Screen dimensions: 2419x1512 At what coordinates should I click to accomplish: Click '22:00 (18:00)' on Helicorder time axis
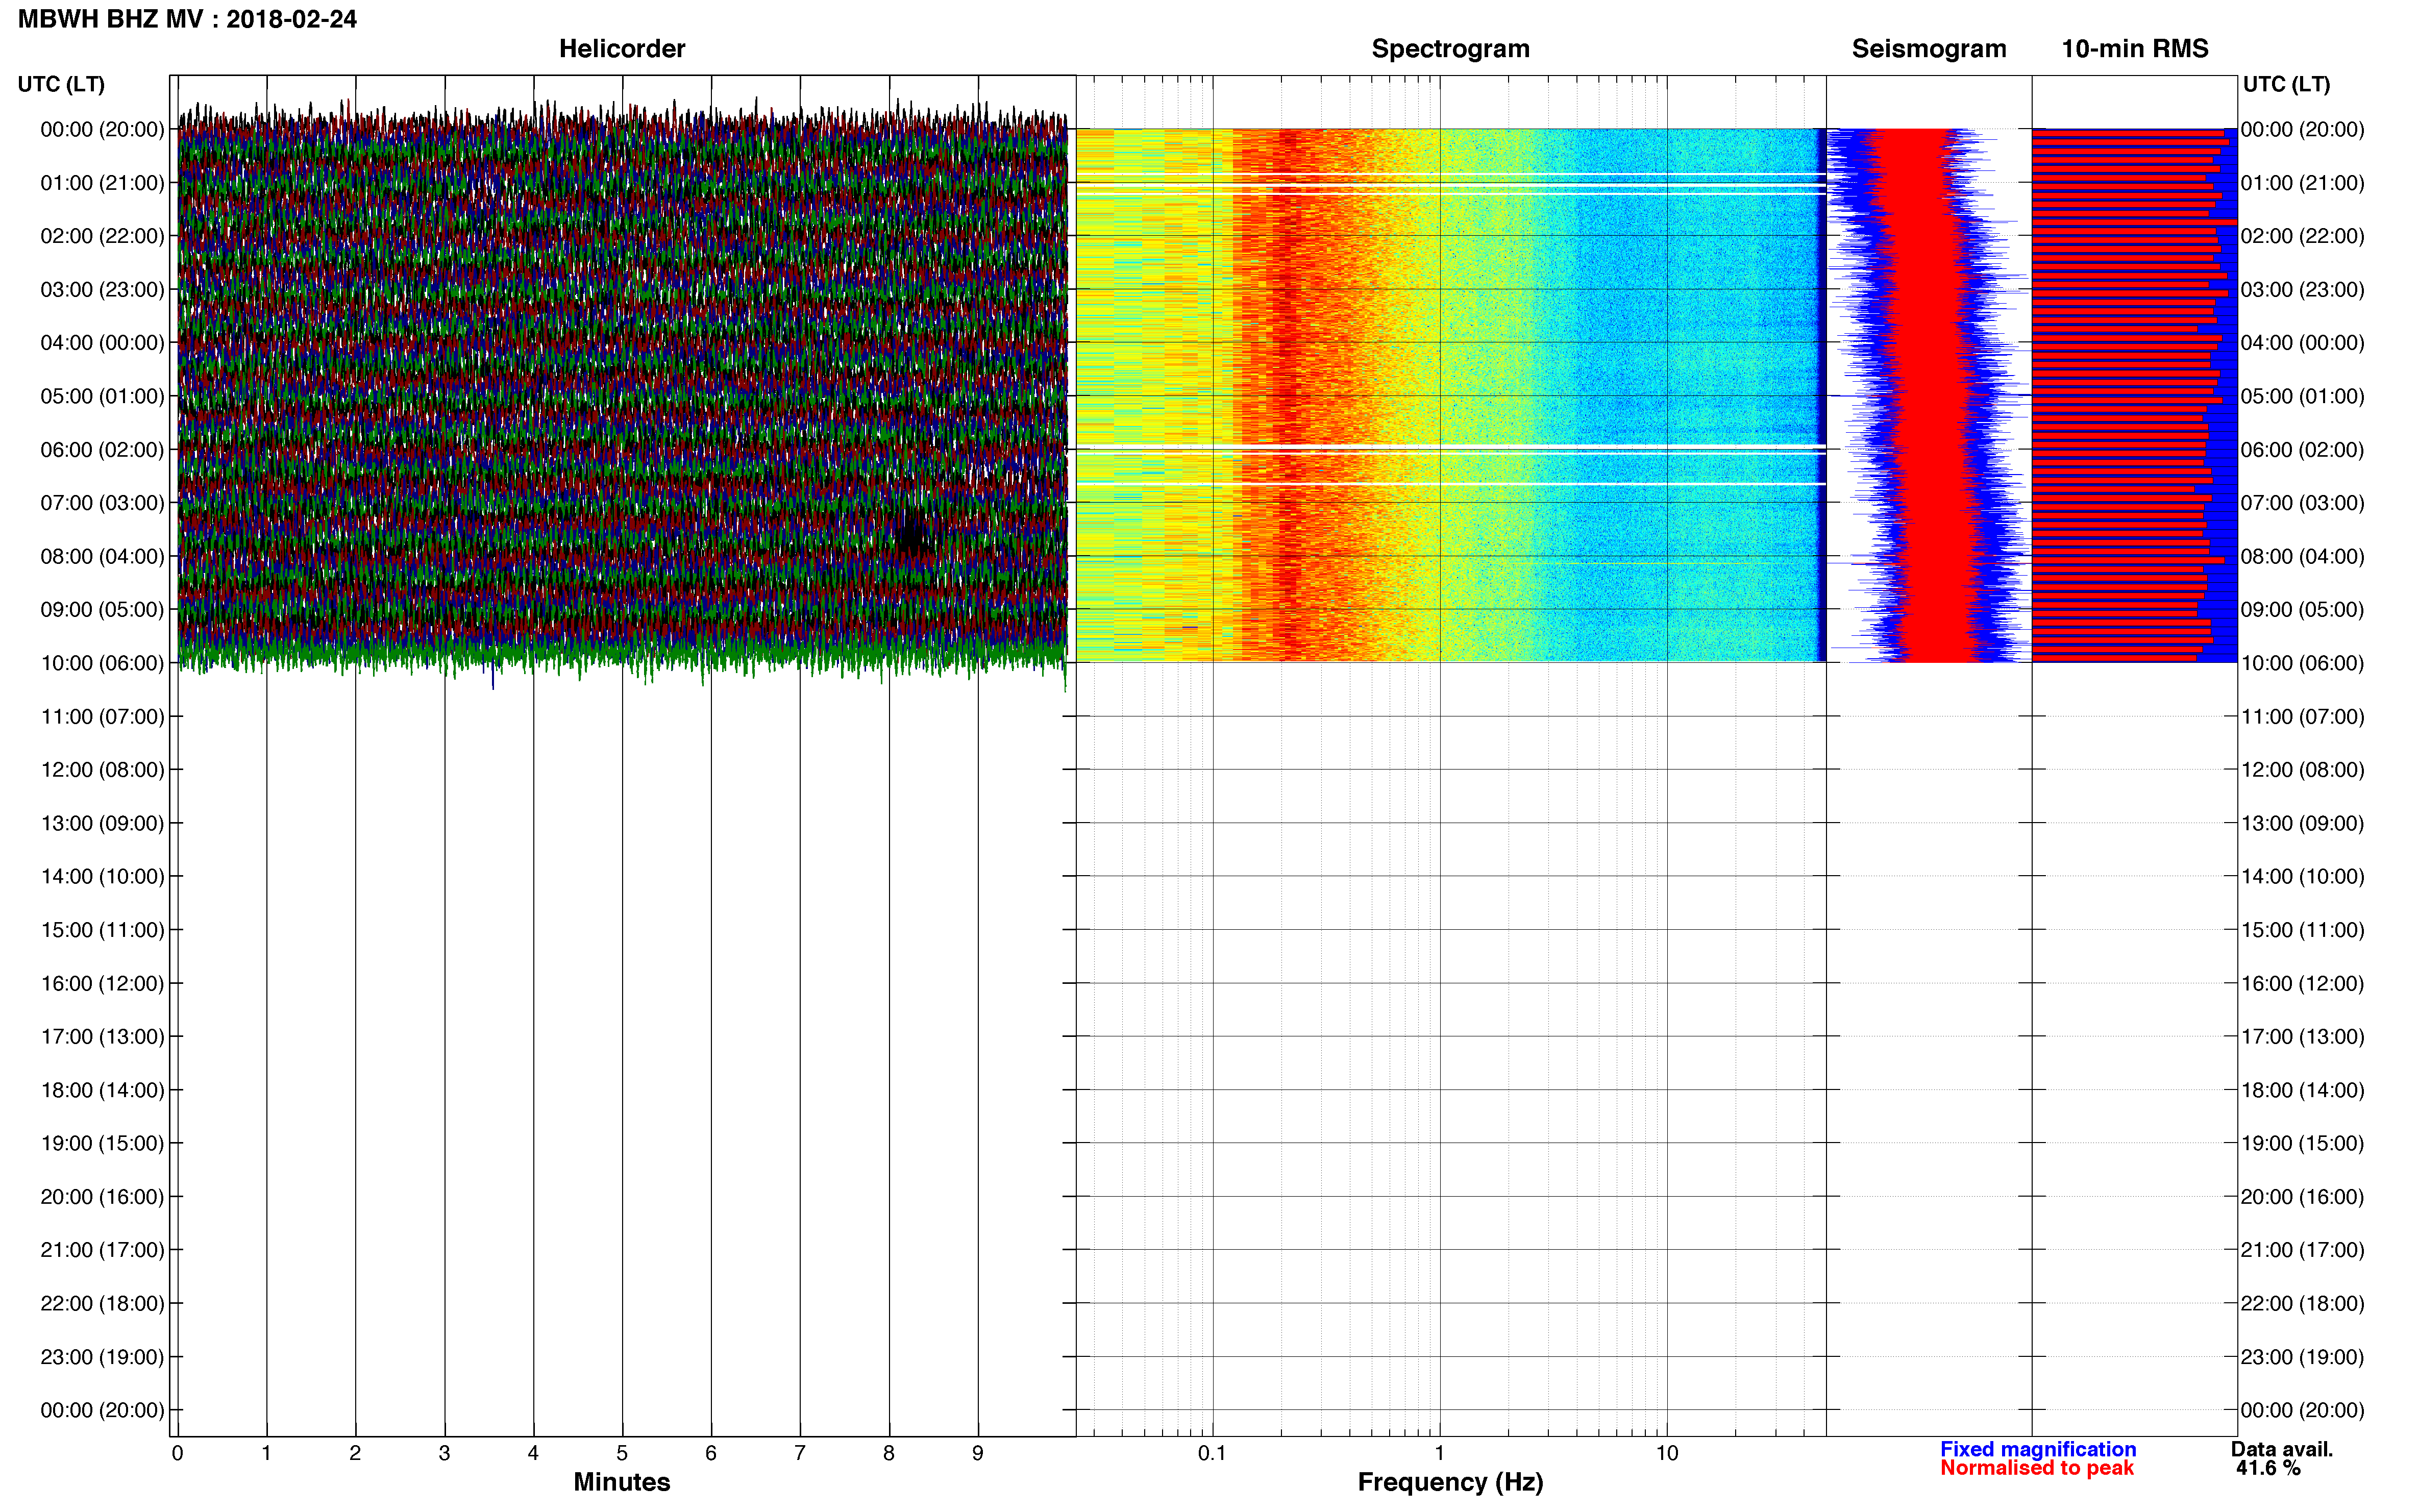coord(102,1303)
